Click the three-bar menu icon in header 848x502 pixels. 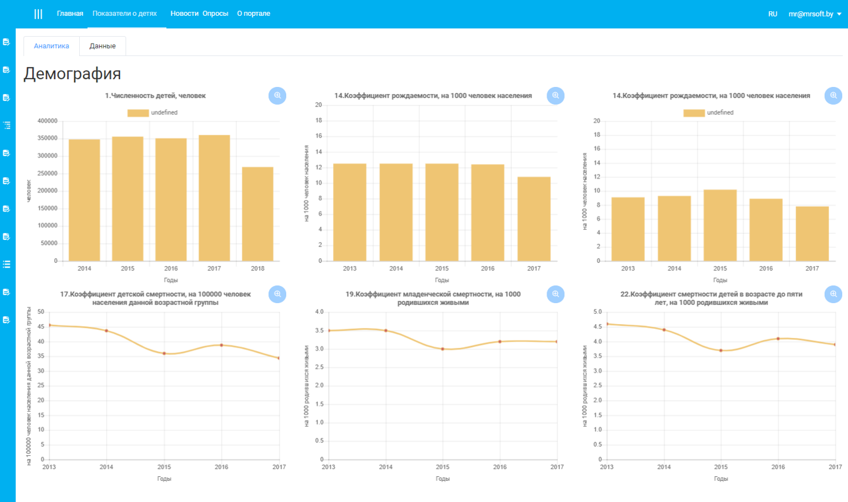(38, 14)
